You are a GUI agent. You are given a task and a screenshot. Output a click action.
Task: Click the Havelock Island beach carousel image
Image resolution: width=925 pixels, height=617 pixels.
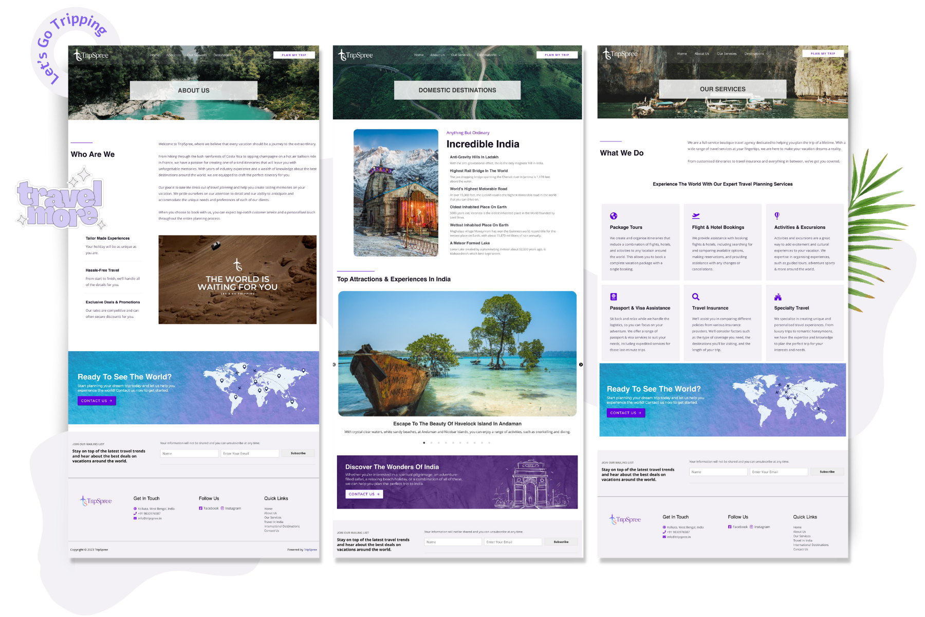tap(457, 354)
